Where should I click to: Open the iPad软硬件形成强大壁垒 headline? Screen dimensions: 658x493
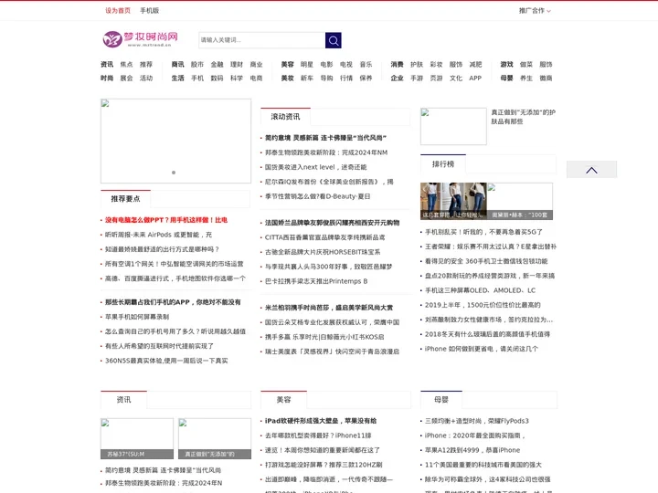tap(321, 421)
